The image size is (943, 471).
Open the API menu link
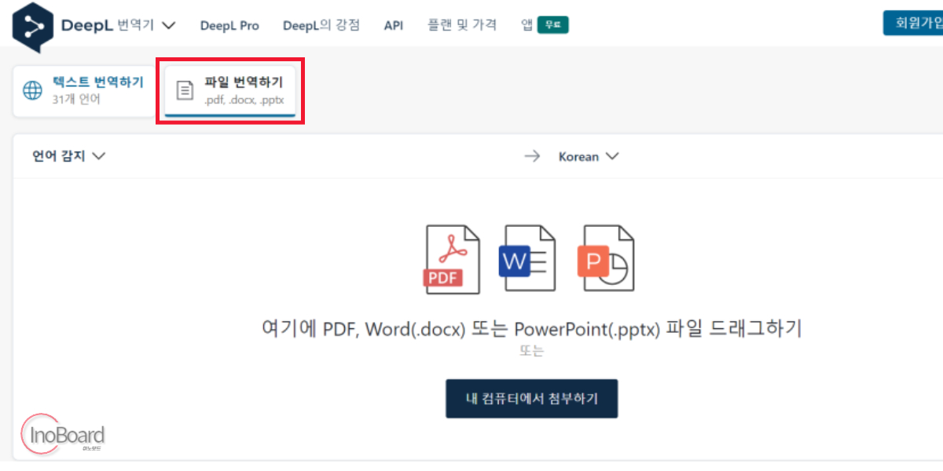click(x=394, y=26)
